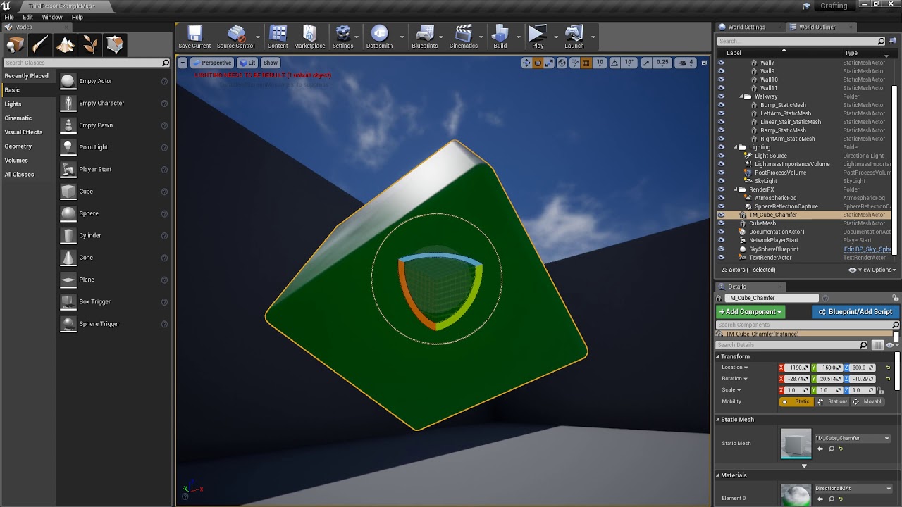Open the Help menu
The width and height of the screenshot is (902, 507).
(78, 17)
